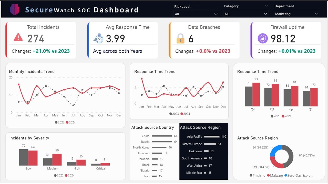Click the +21.0% vs 2023 change text
Image resolution: width=328 pixels, height=184 pixels.
51,51
